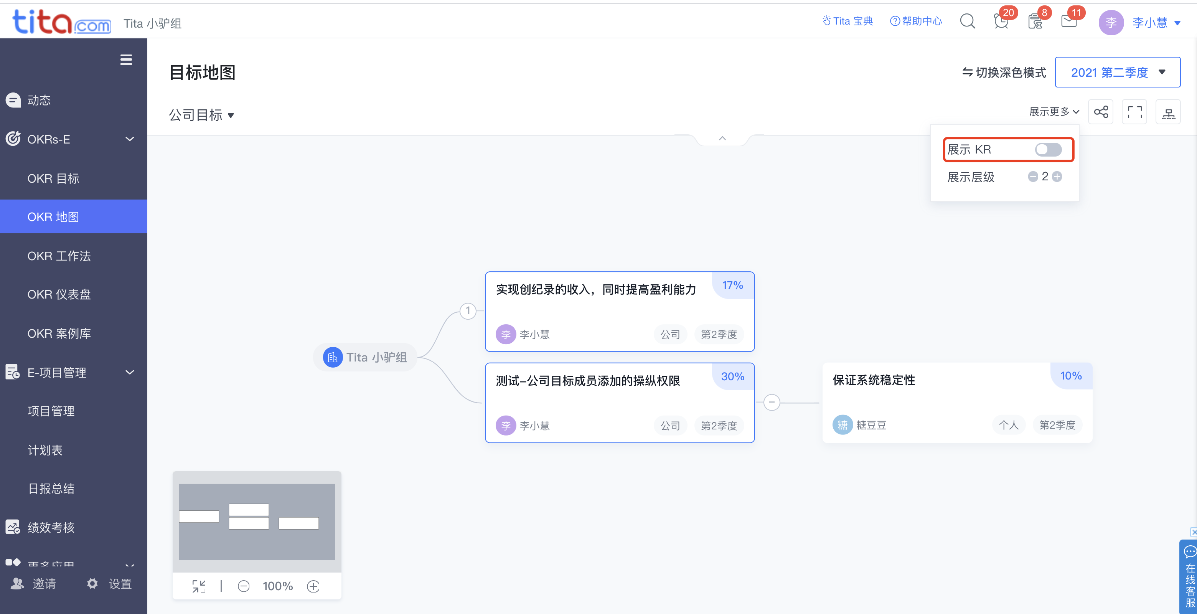This screenshot has height=614, width=1197.
Task: Click the 17% progress badge
Action: pos(732,285)
